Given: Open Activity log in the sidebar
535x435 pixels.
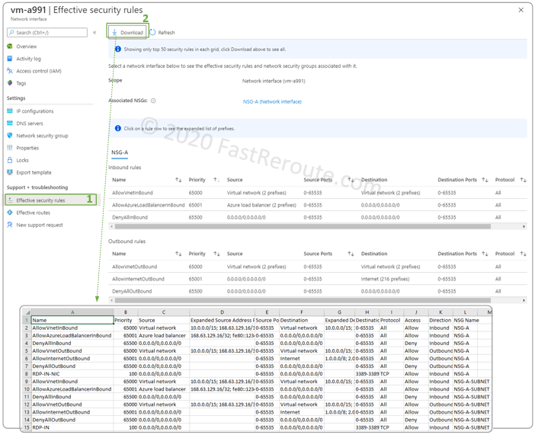Looking at the screenshot, I should 29,59.
